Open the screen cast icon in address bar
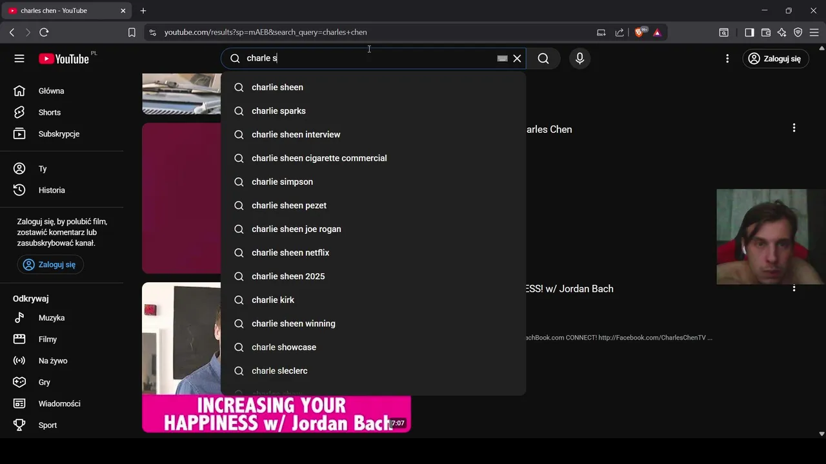The height and width of the screenshot is (464, 826). click(601, 32)
